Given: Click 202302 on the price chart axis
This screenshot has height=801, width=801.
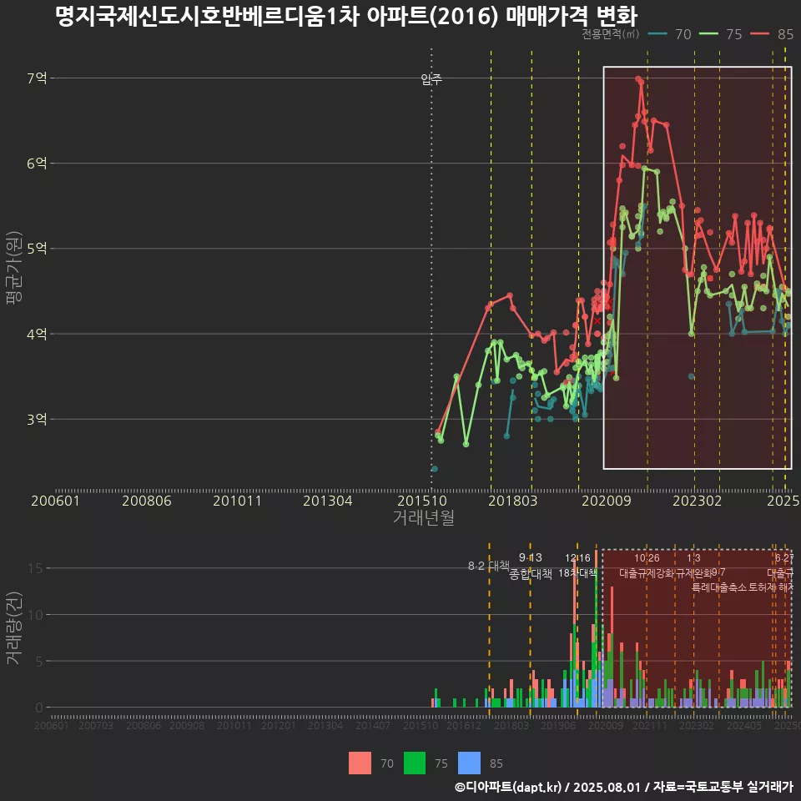Looking at the screenshot, I should click(x=698, y=501).
